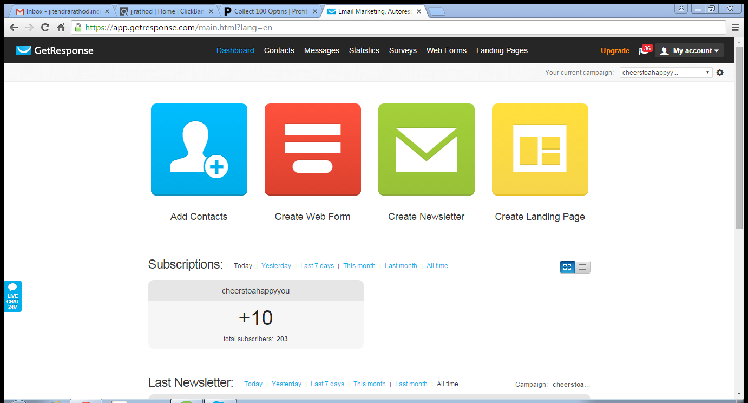Click browser forward arrow
Screen dimensions: 748x403
click(x=30, y=28)
